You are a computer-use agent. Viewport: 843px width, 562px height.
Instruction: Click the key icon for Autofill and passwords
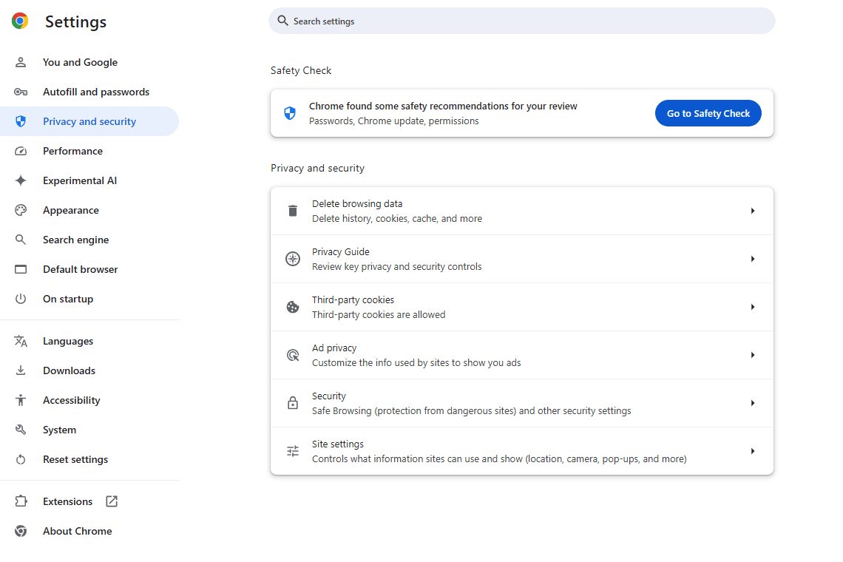pos(21,92)
